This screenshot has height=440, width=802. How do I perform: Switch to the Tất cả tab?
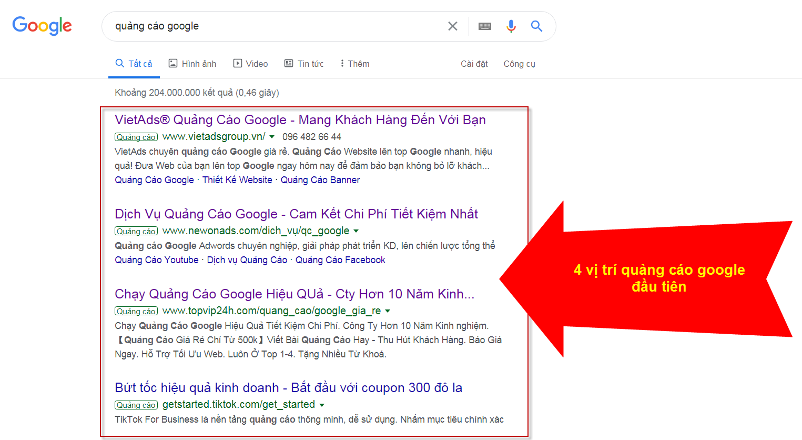pos(134,63)
